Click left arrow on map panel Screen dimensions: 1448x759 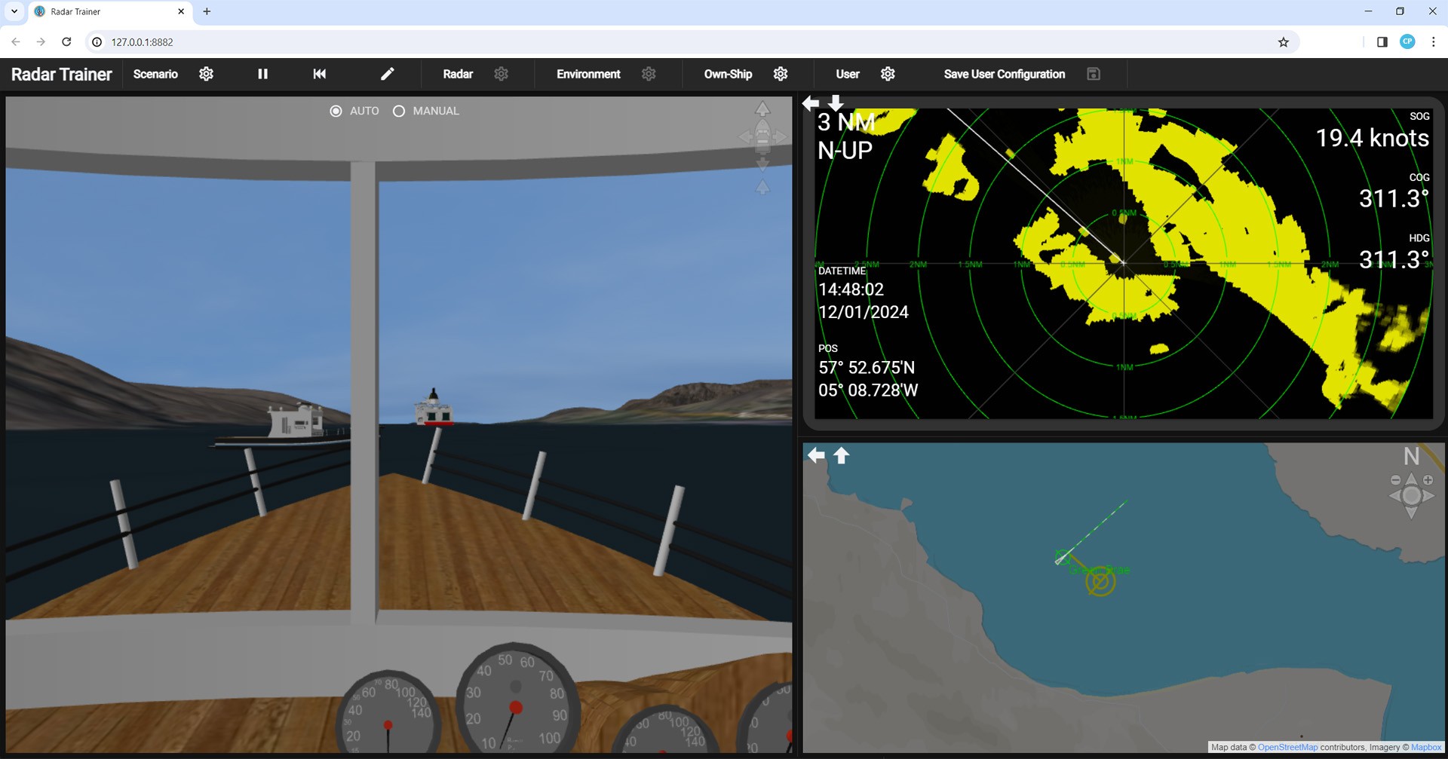pyautogui.click(x=816, y=454)
